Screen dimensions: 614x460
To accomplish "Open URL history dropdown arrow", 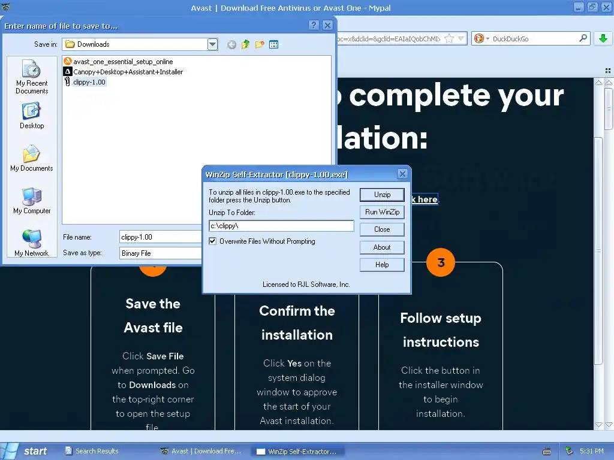I will [461, 38].
